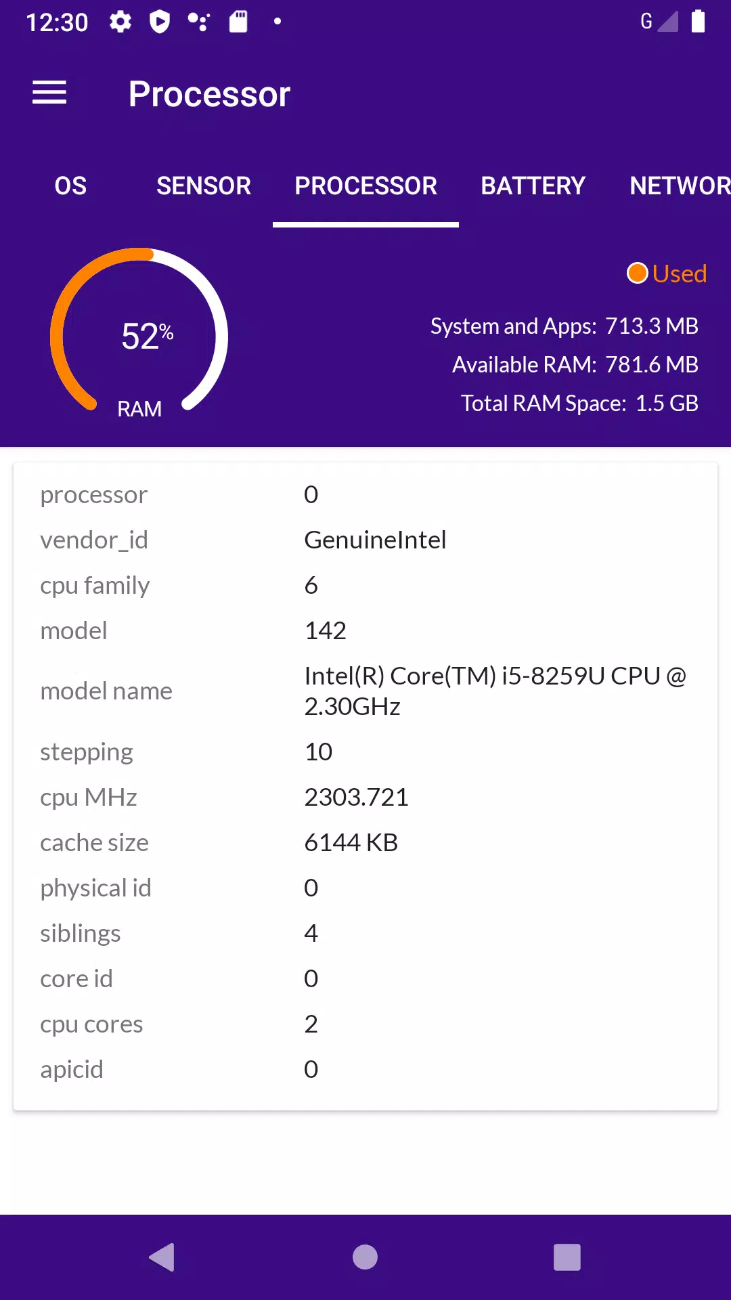Viewport: 731px width, 1300px height.
Task: Tap the Android home circle button
Action: tap(365, 1257)
